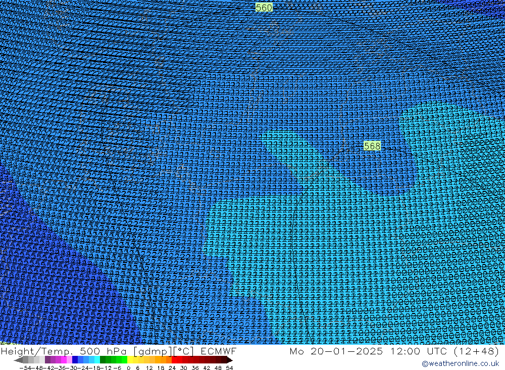Click the 568 contour height label
Screen dimensions: 505x370
click(x=372, y=146)
